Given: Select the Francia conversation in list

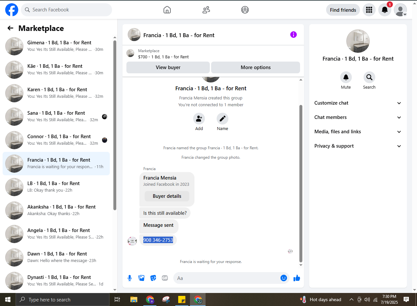Looking at the screenshot, I should pyautogui.click(x=56, y=164).
